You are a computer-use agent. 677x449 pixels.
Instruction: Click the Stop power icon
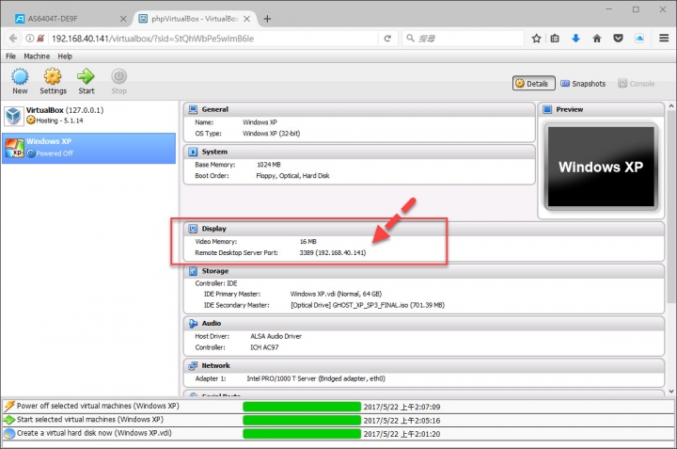pos(118,76)
